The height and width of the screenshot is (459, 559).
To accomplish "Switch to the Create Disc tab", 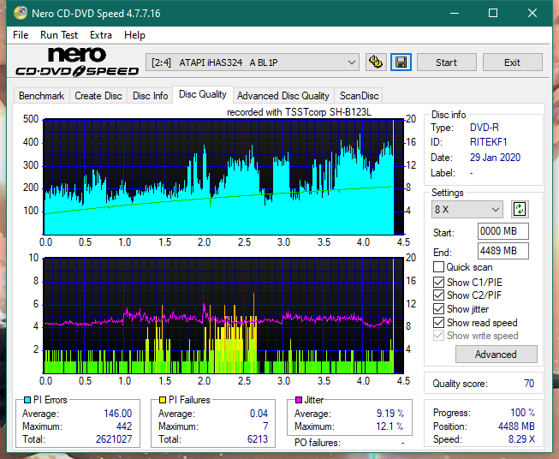I will (x=98, y=96).
